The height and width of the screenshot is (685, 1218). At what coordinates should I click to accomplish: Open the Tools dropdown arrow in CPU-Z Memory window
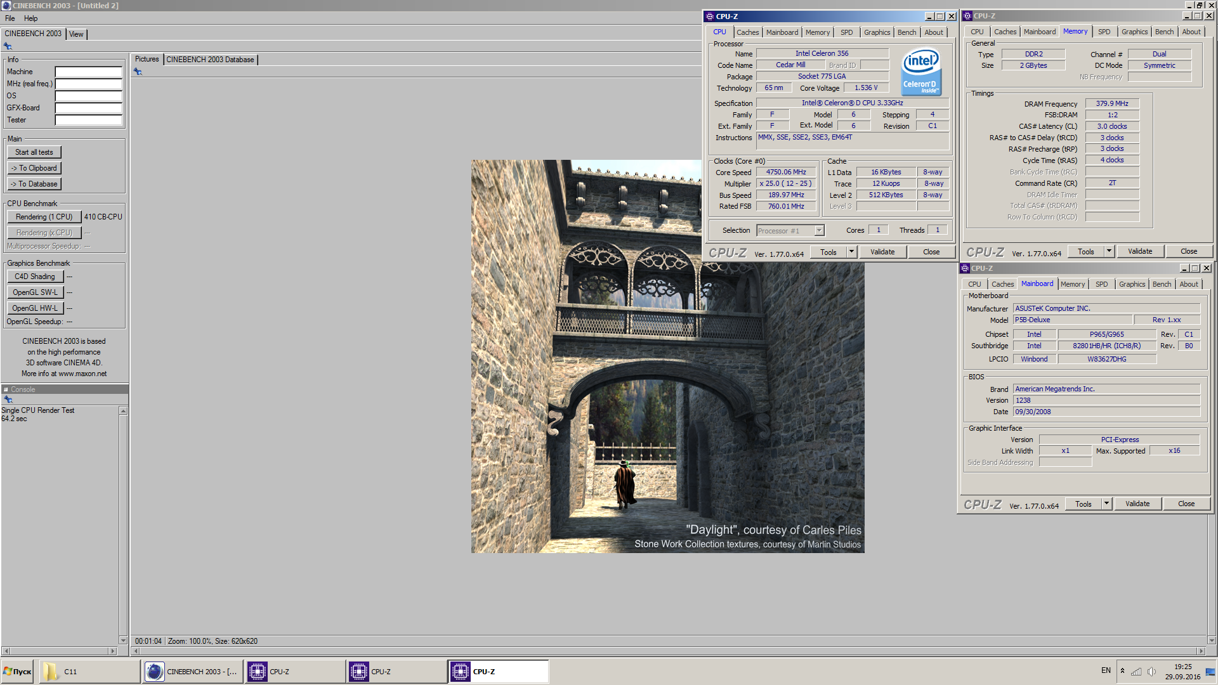[1109, 251]
